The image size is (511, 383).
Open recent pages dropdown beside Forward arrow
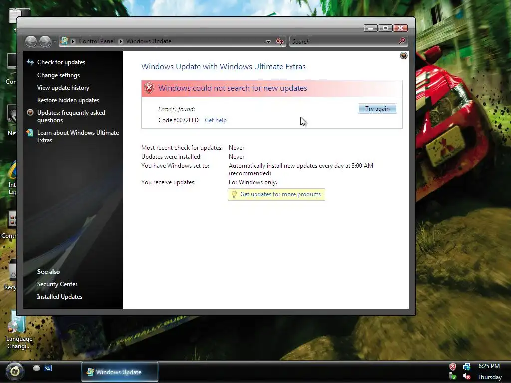pos(55,42)
